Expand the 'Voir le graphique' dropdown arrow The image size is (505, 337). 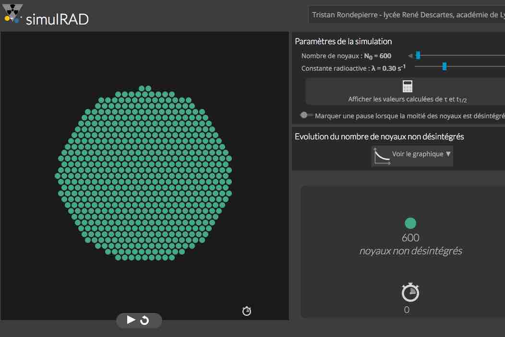point(448,154)
